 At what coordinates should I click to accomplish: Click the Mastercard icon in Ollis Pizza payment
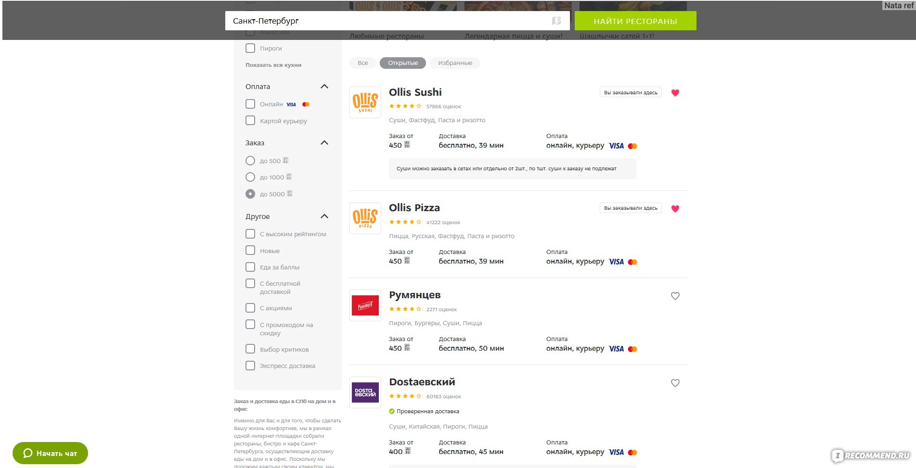pos(632,262)
